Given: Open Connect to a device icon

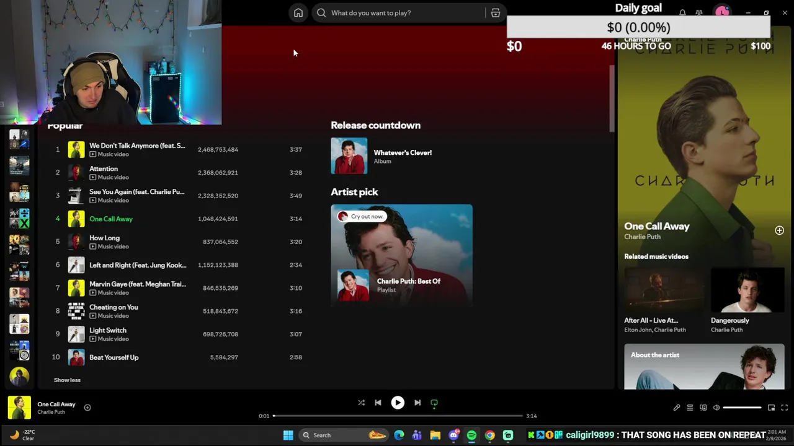Looking at the screenshot, I should [703, 408].
